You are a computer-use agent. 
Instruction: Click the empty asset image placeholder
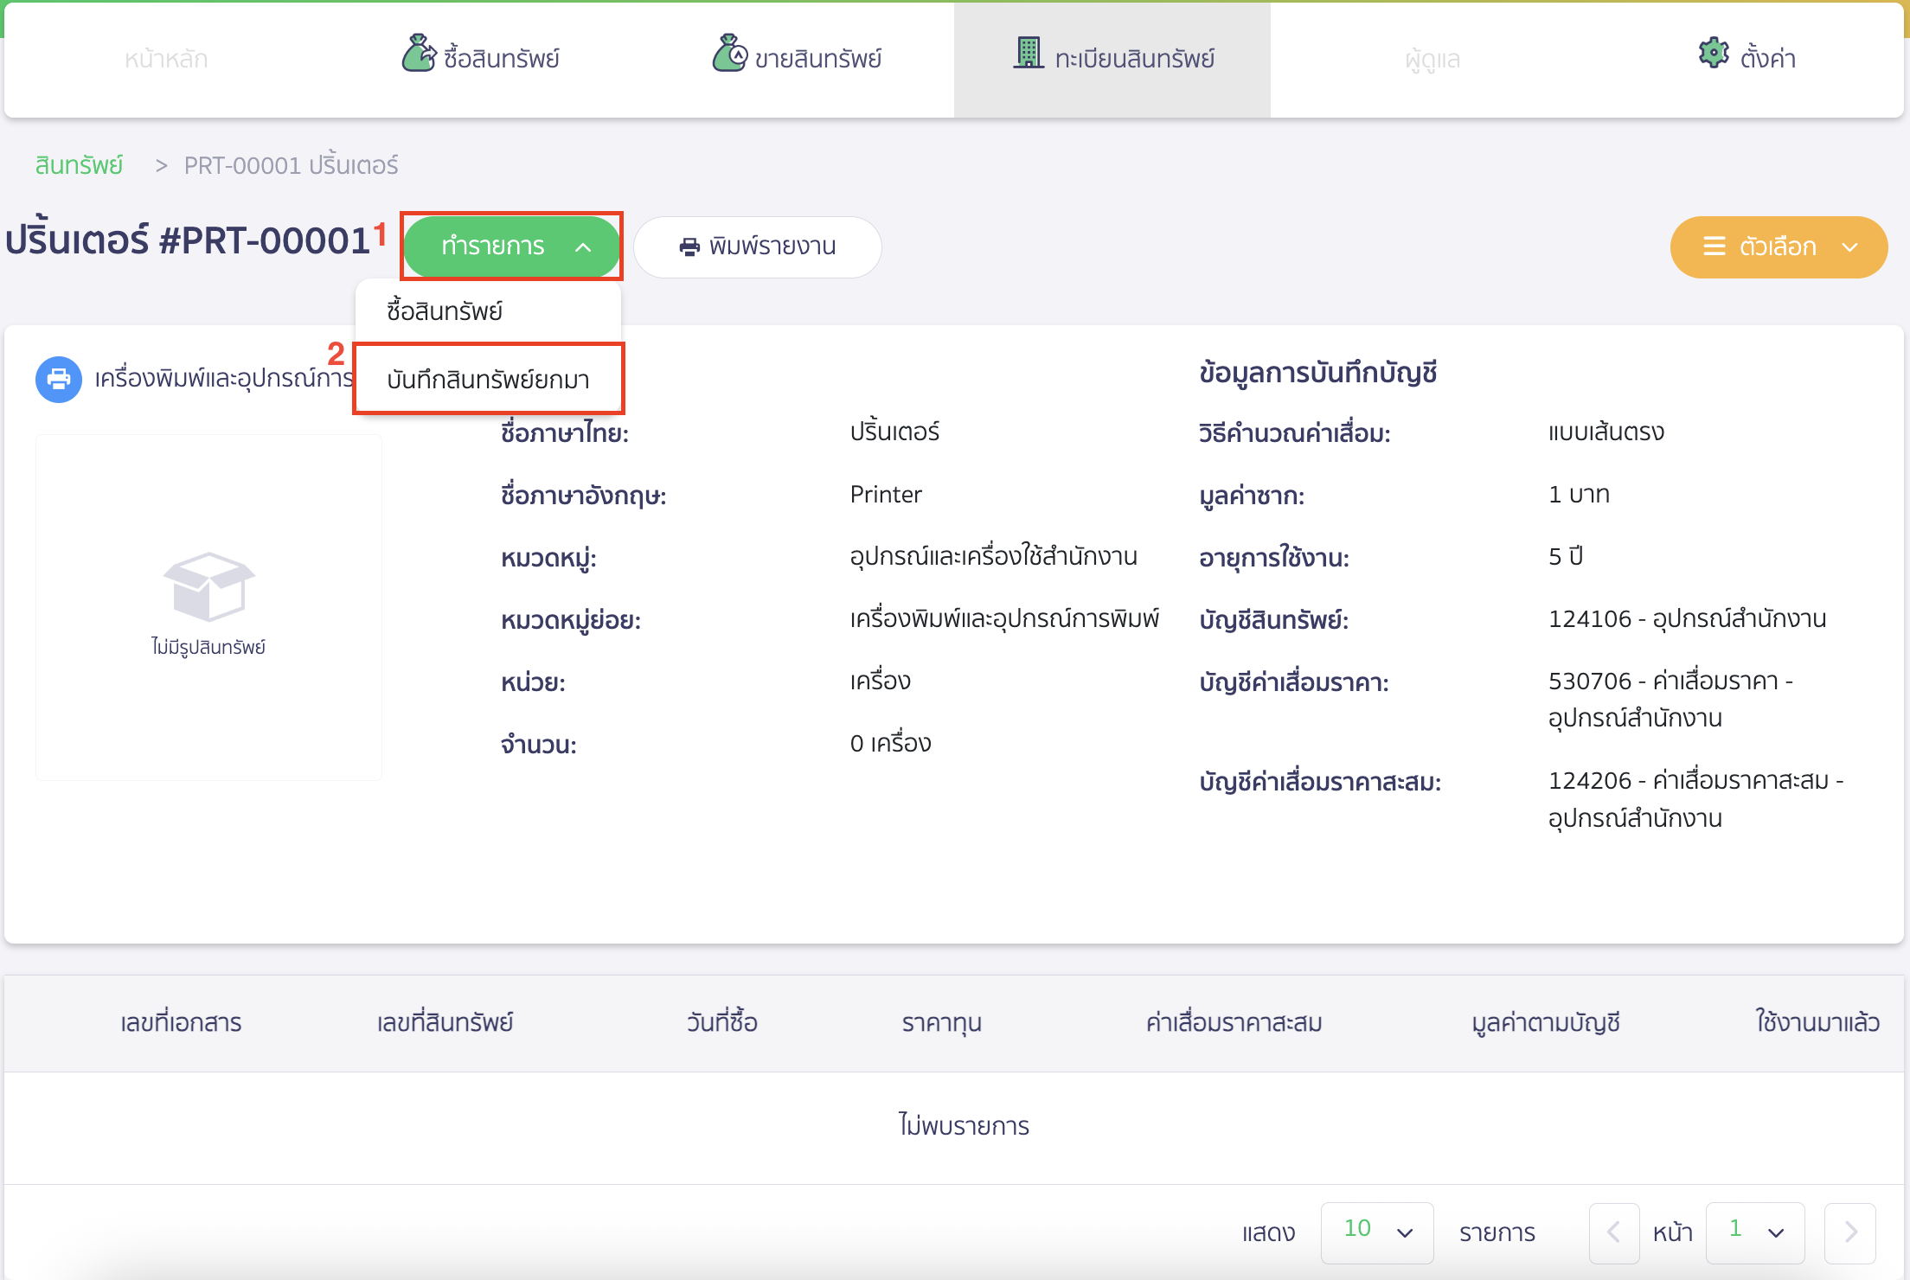208,607
